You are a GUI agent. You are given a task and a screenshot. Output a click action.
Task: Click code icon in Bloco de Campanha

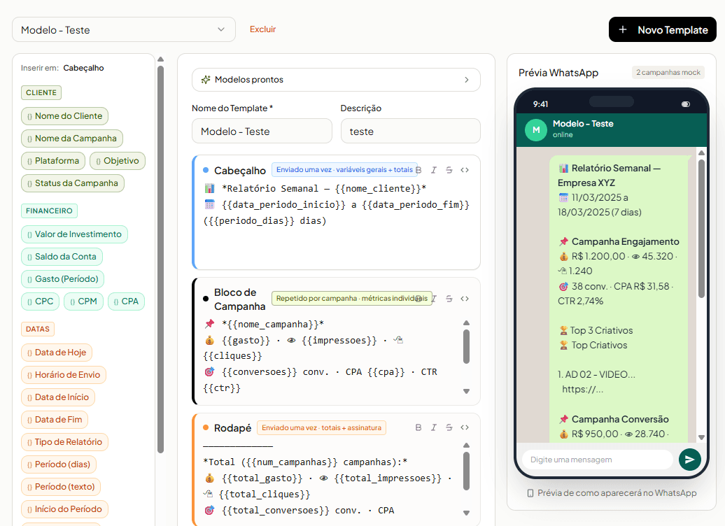click(x=465, y=299)
